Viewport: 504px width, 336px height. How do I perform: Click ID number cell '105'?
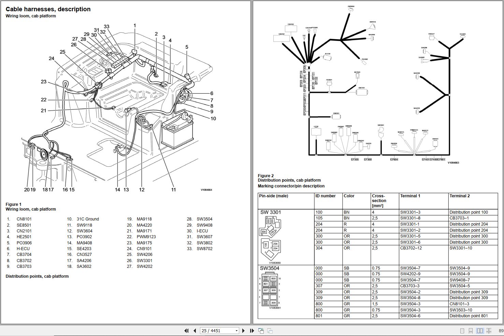tap(319, 218)
